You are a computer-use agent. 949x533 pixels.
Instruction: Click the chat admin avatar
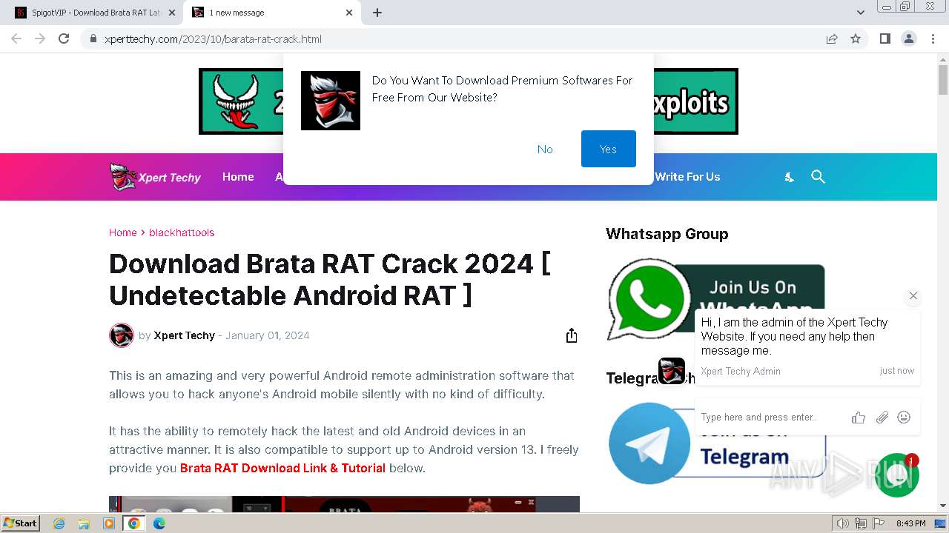(x=672, y=370)
